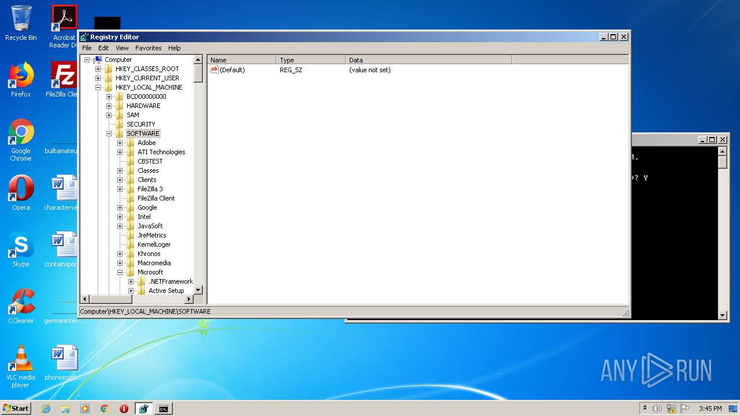Show hidden tray icons arrow

coord(645,408)
